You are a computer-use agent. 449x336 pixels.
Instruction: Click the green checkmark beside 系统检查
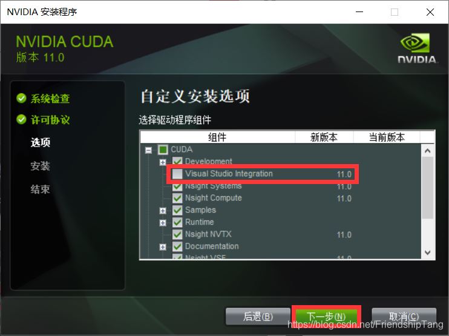pyautogui.click(x=21, y=98)
